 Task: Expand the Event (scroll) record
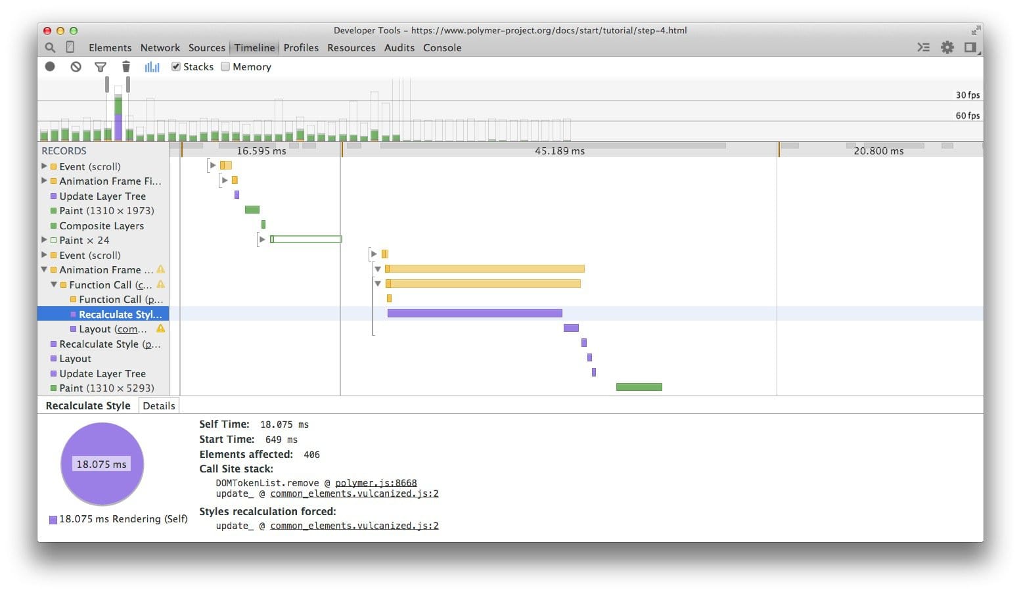[43, 166]
